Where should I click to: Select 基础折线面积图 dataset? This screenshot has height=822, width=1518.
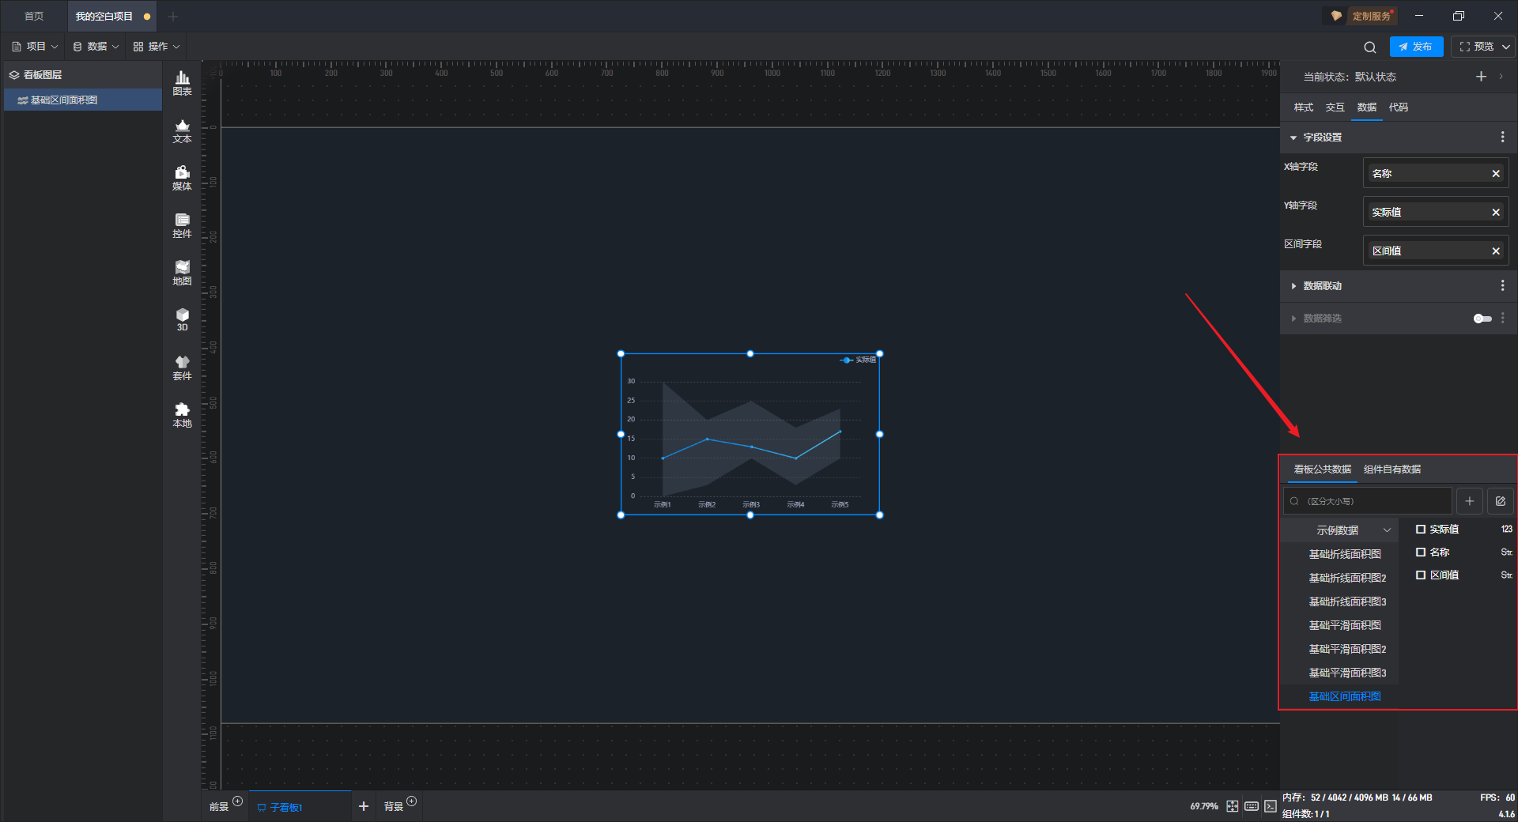tap(1344, 555)
